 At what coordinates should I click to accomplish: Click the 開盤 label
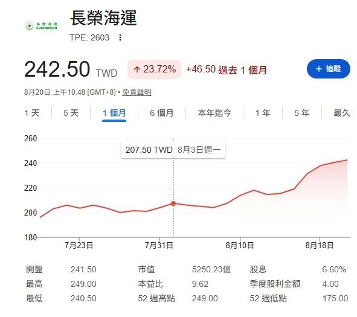point(34,269)
